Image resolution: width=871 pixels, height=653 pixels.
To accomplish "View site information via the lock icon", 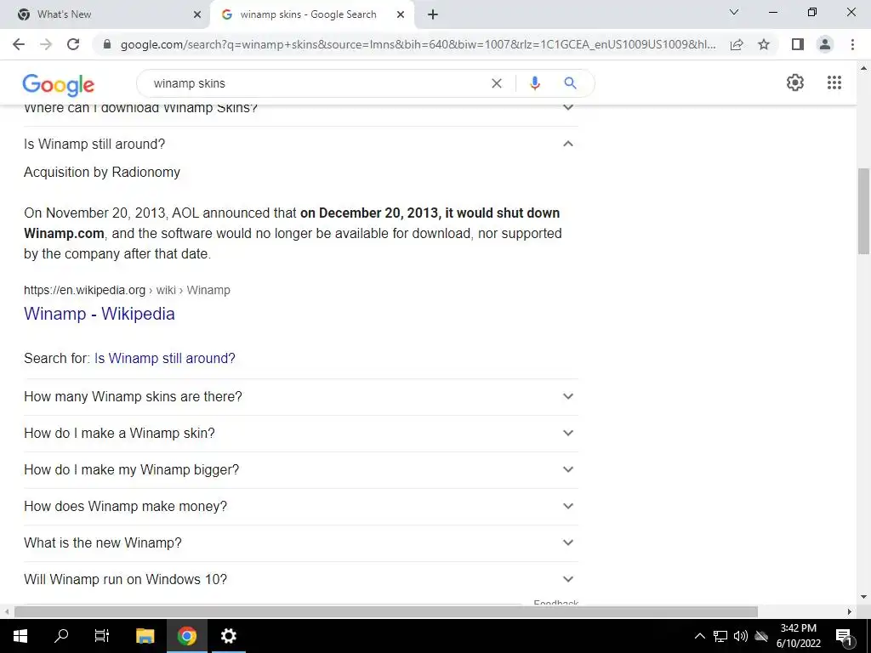I will [x=107, y=44].
